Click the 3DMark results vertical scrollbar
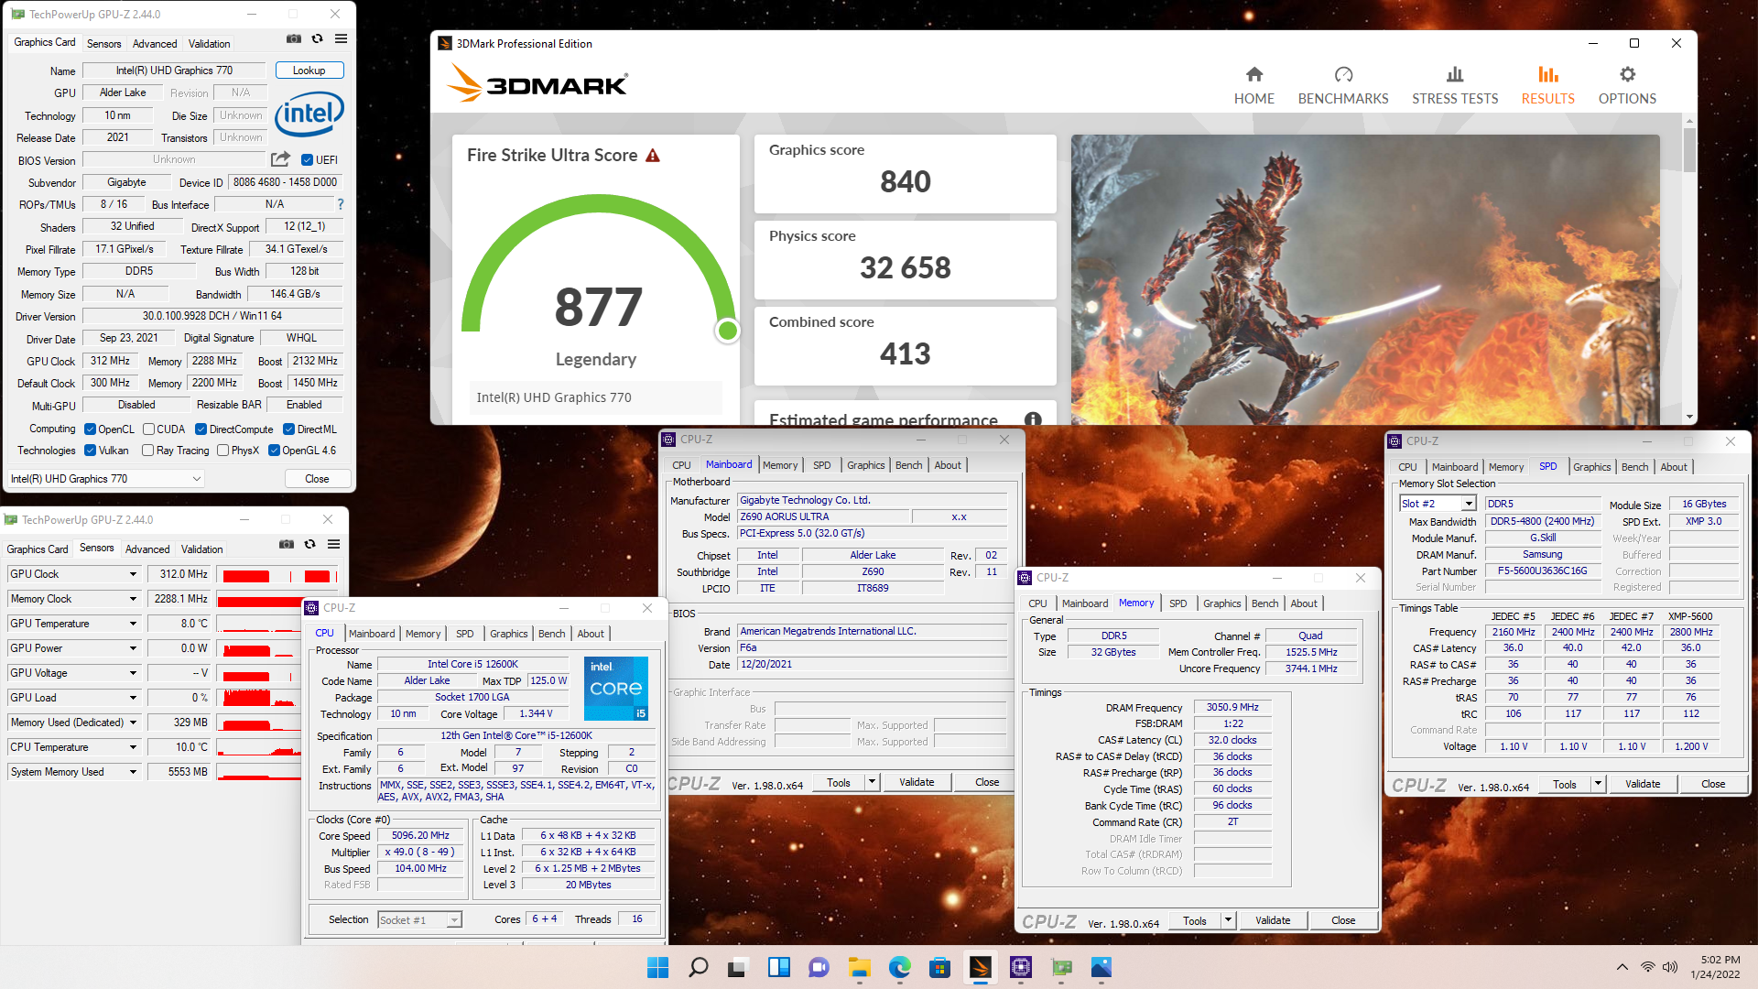 point(1689,148)
